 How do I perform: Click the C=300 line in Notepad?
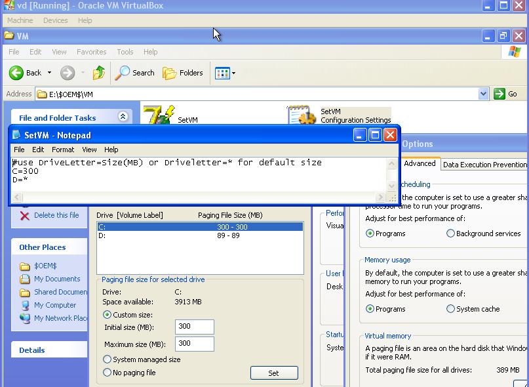[x=26, y=171]
